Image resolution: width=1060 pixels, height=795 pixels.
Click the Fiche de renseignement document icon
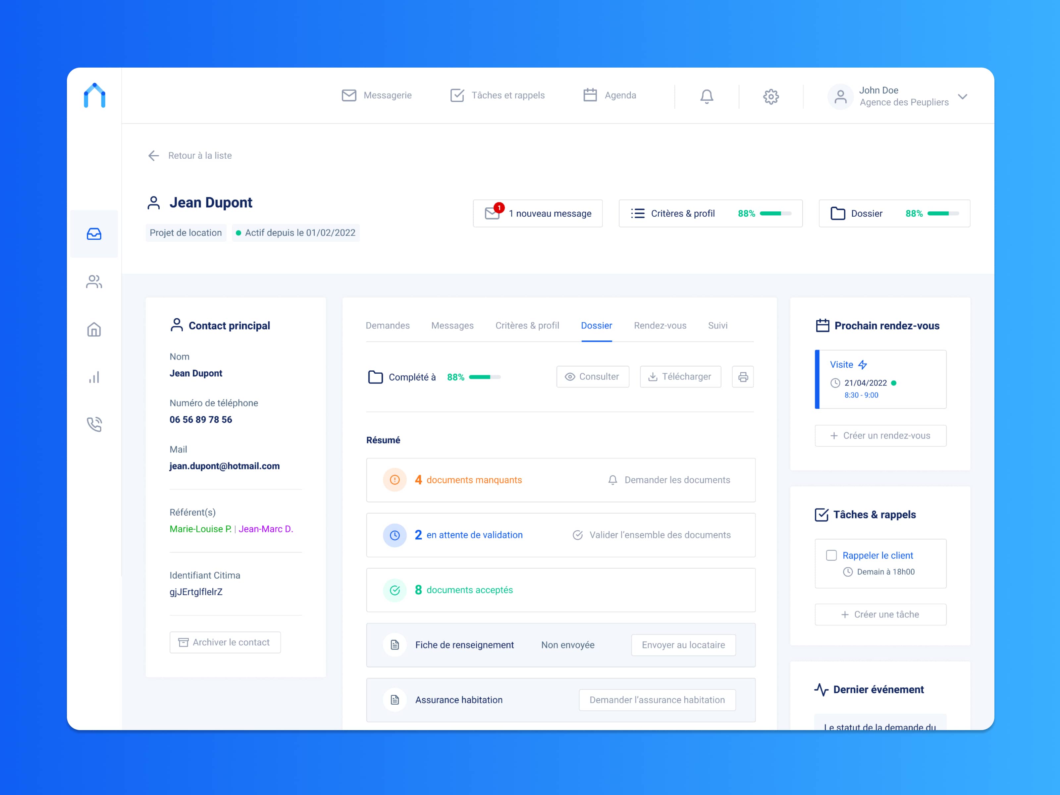(x=395, y=645)
